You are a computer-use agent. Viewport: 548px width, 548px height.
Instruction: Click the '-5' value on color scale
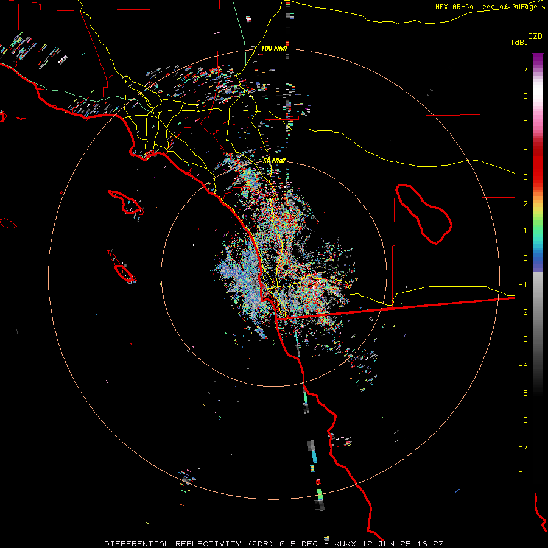(x=523, y=393)
